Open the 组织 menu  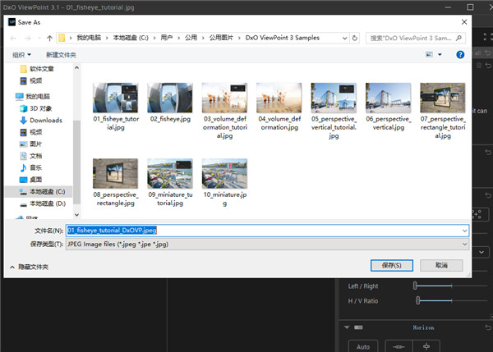coord(21,54)
